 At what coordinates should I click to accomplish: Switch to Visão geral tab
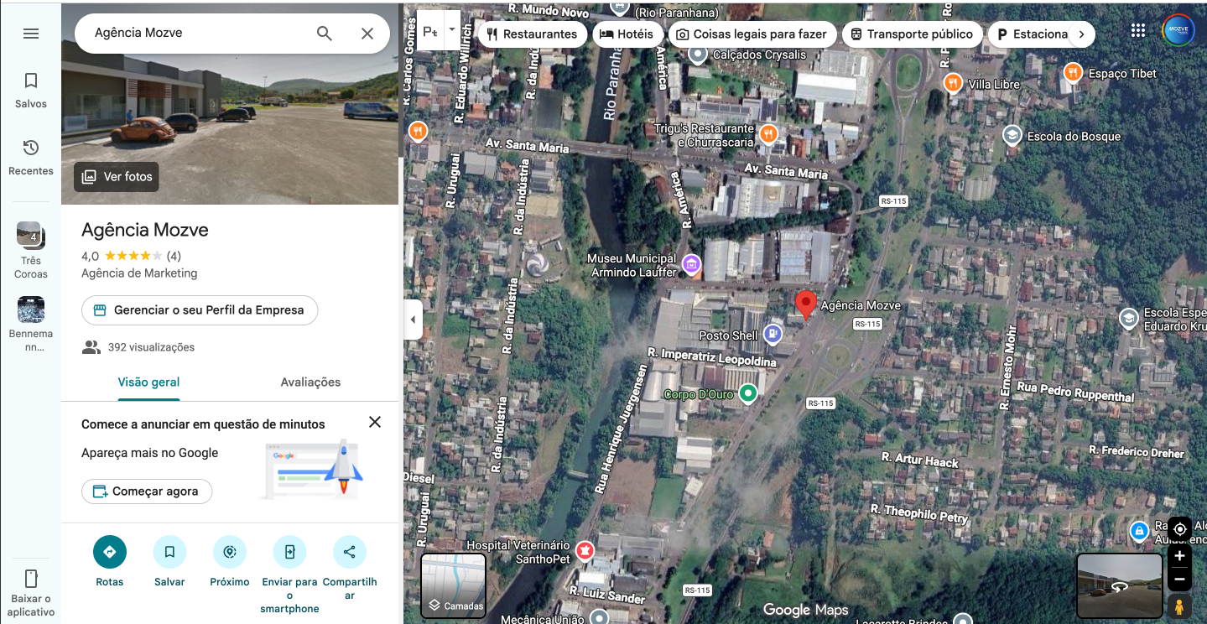(148, 382)
